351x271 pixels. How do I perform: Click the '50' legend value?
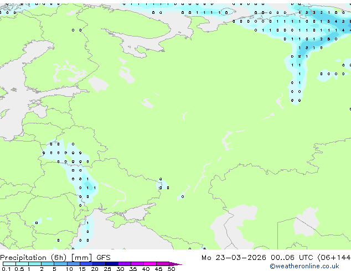coord(171,269)
